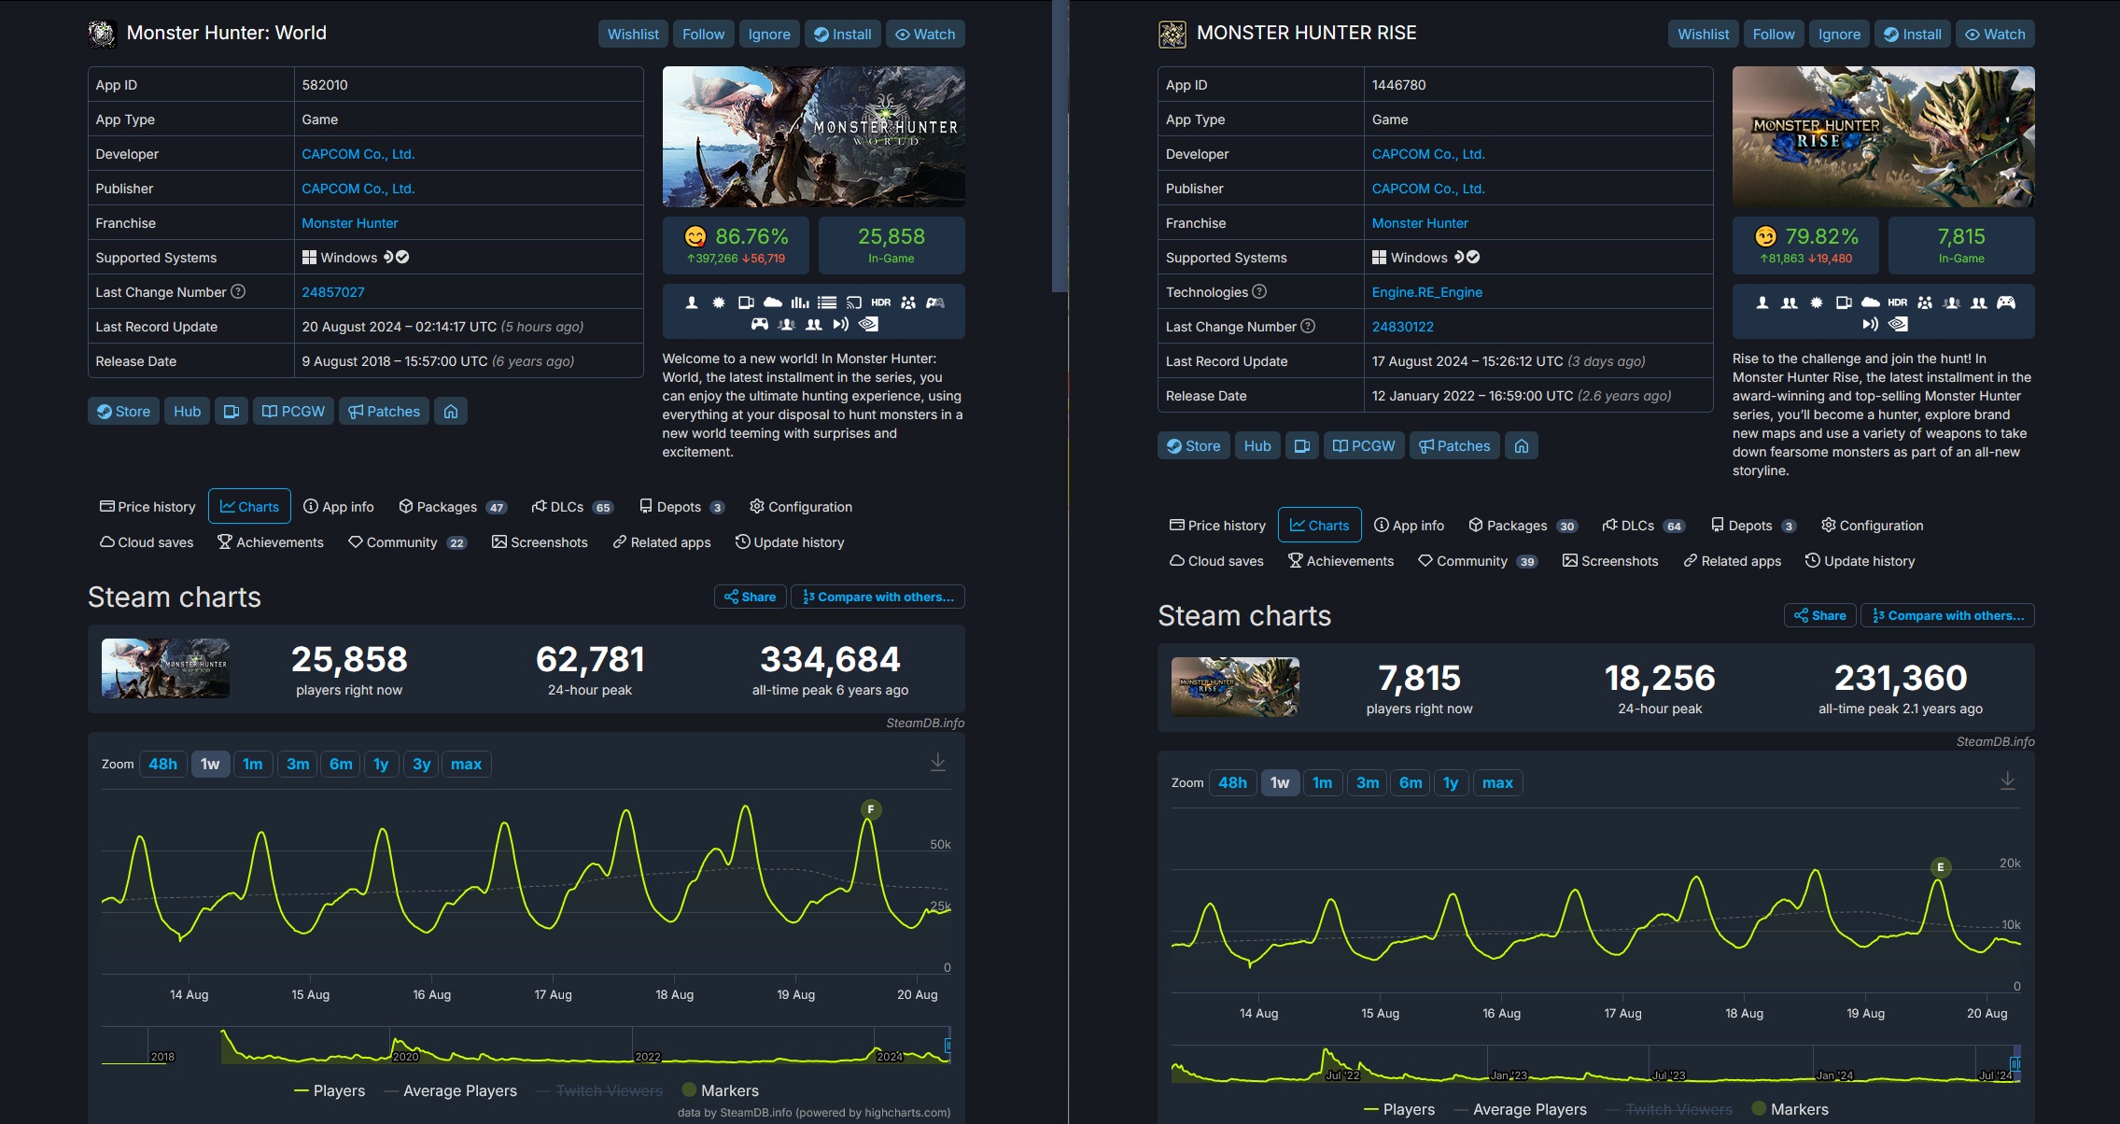Download Monster Hunter Rise chart data icon

2008,782
